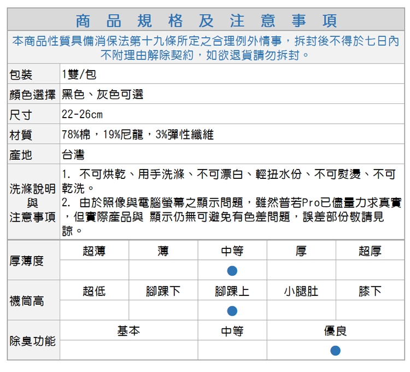The width and height of the screenshot is (410, 372).
Task: Click the 超厚 thickness column header
Action: (x=370, y=251)
